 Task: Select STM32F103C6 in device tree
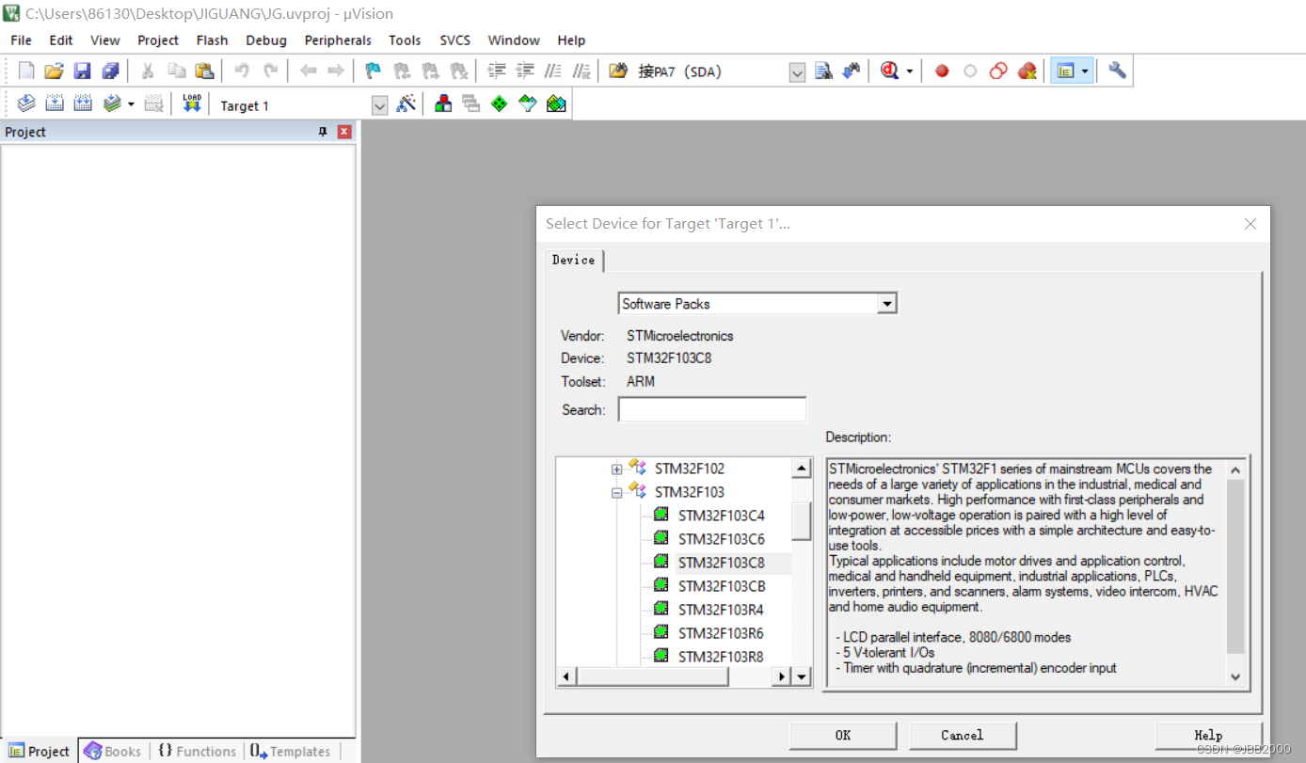(722, 539)
